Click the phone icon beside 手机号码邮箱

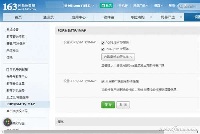pos(8,70)
